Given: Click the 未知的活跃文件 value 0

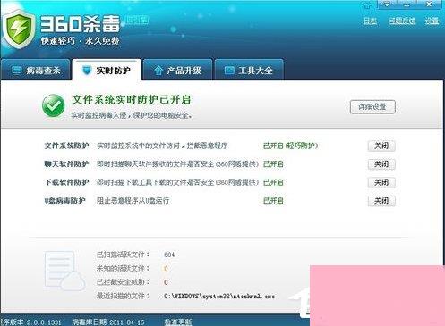Looking at the screenshot, I should [166, 269].
